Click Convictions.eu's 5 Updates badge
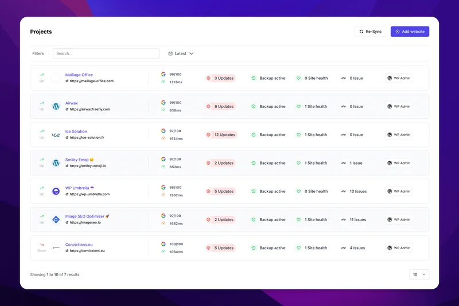459x306 pixels. pyautogui.click(x=220, y=248)
